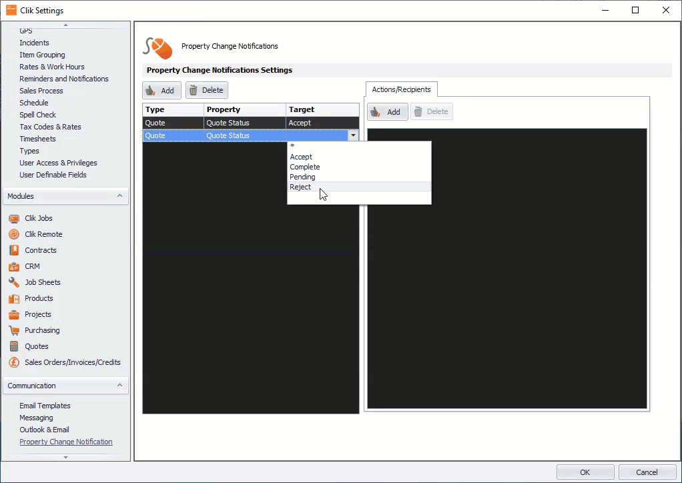
Task: Open Spell Check settings
Action: tap(38, 115)
